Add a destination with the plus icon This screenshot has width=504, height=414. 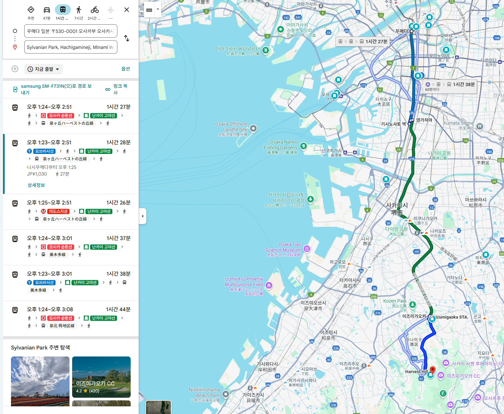[15, 69]
